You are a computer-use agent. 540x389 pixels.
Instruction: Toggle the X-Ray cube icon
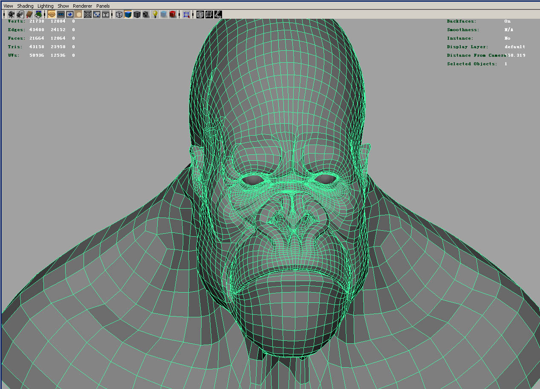coord(200,15)
